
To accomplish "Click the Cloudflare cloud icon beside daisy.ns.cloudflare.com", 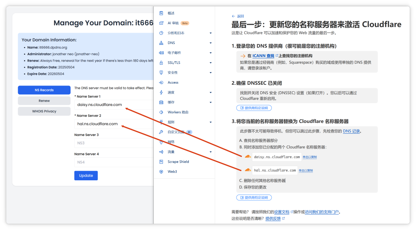I will (x=248, y=156).
